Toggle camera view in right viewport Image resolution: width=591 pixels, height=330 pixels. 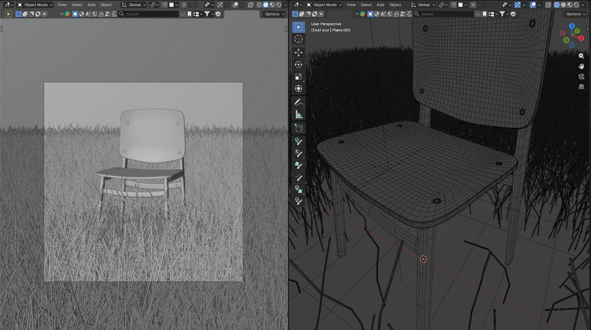[x=581, y=77]
